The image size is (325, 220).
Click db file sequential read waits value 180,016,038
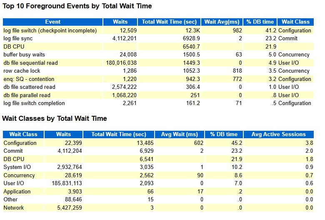click(x=121, y=63)
